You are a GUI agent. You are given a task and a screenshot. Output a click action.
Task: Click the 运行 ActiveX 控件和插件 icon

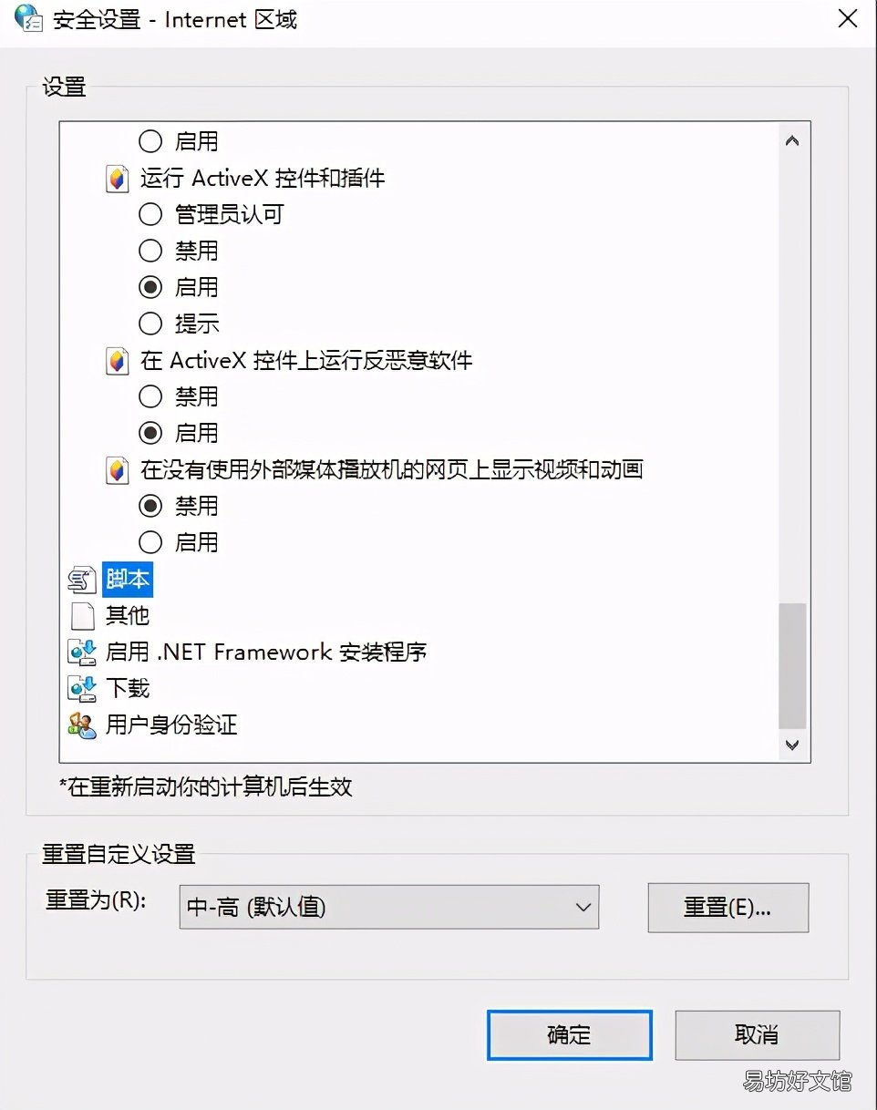[116, 179]
